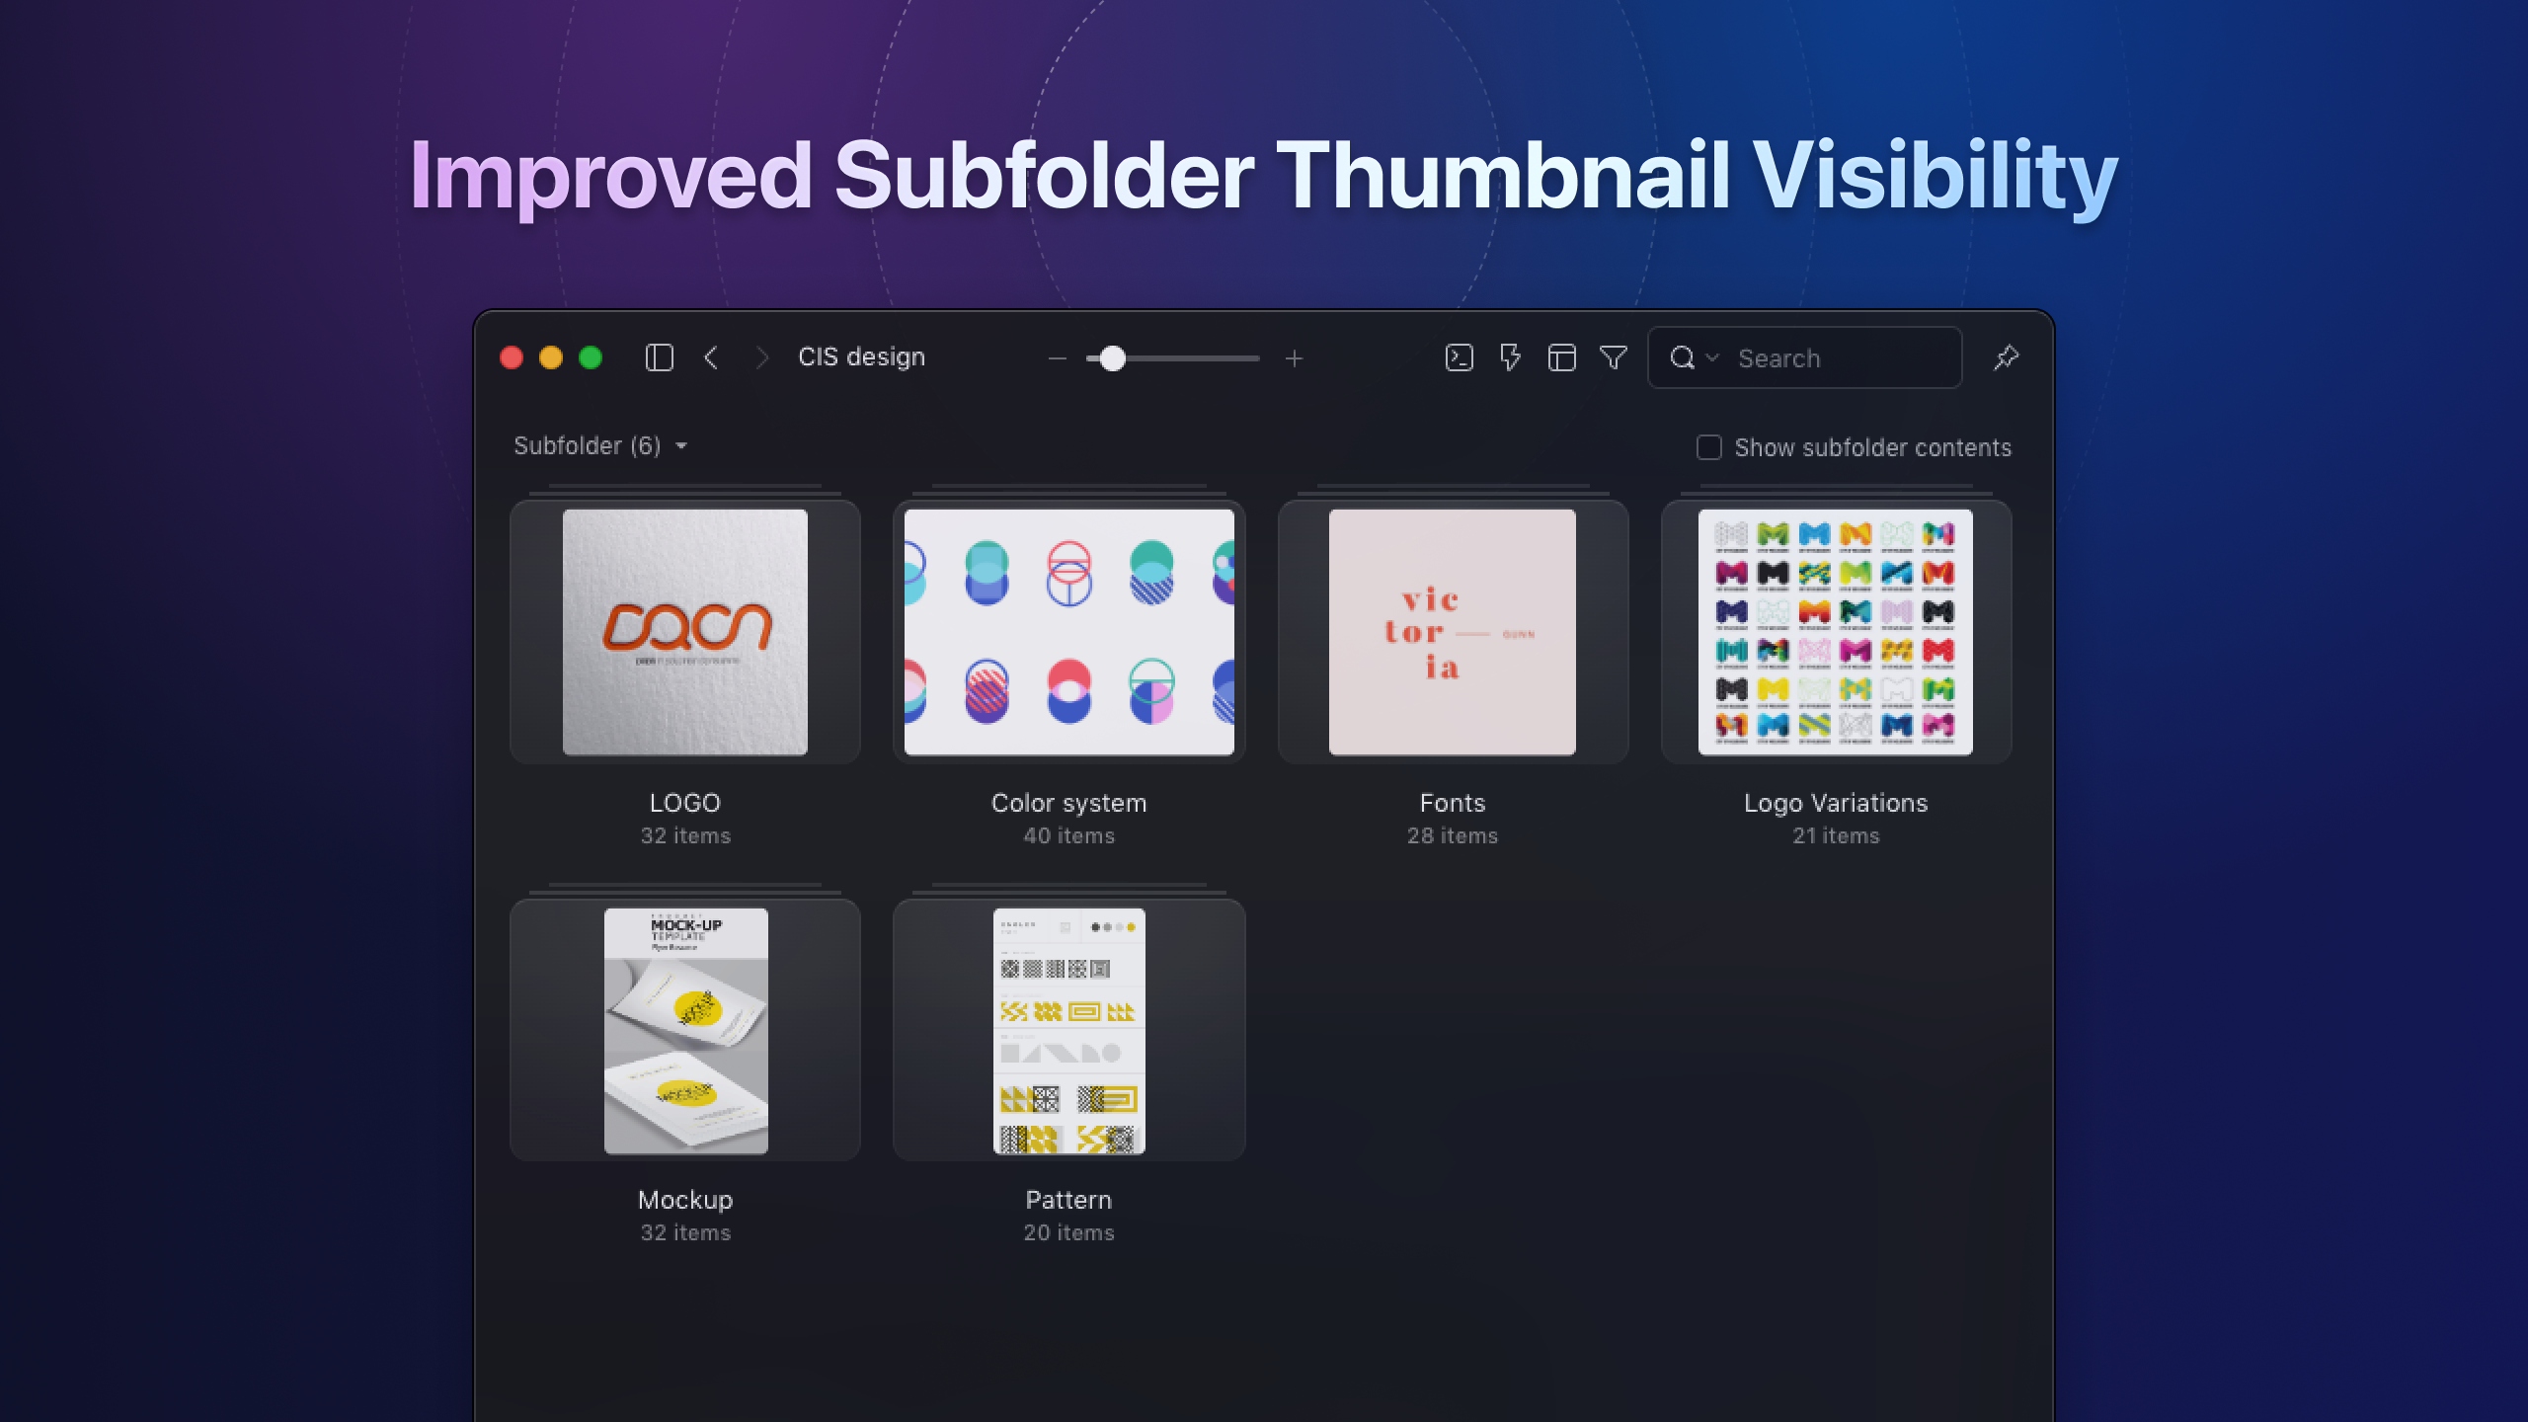Click the minus to shrink thumbnails
The image size is (2528, 1422).
click(x=1057, y=357)
